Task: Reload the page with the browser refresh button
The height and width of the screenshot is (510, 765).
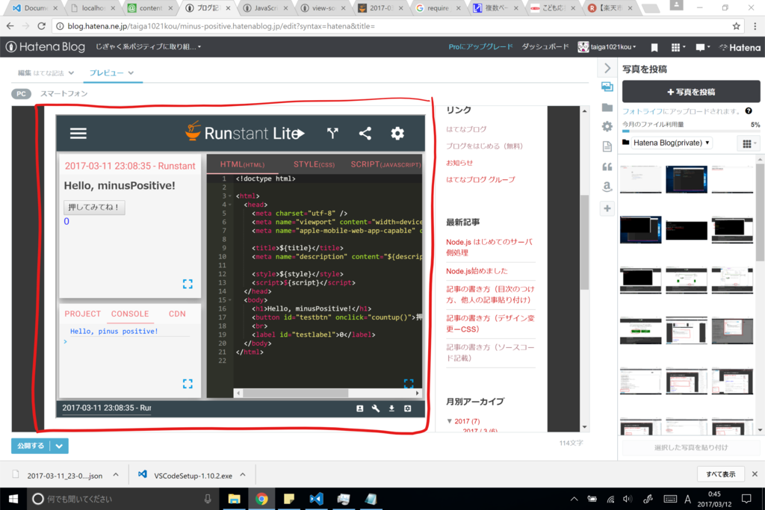Action: point(42,26)
